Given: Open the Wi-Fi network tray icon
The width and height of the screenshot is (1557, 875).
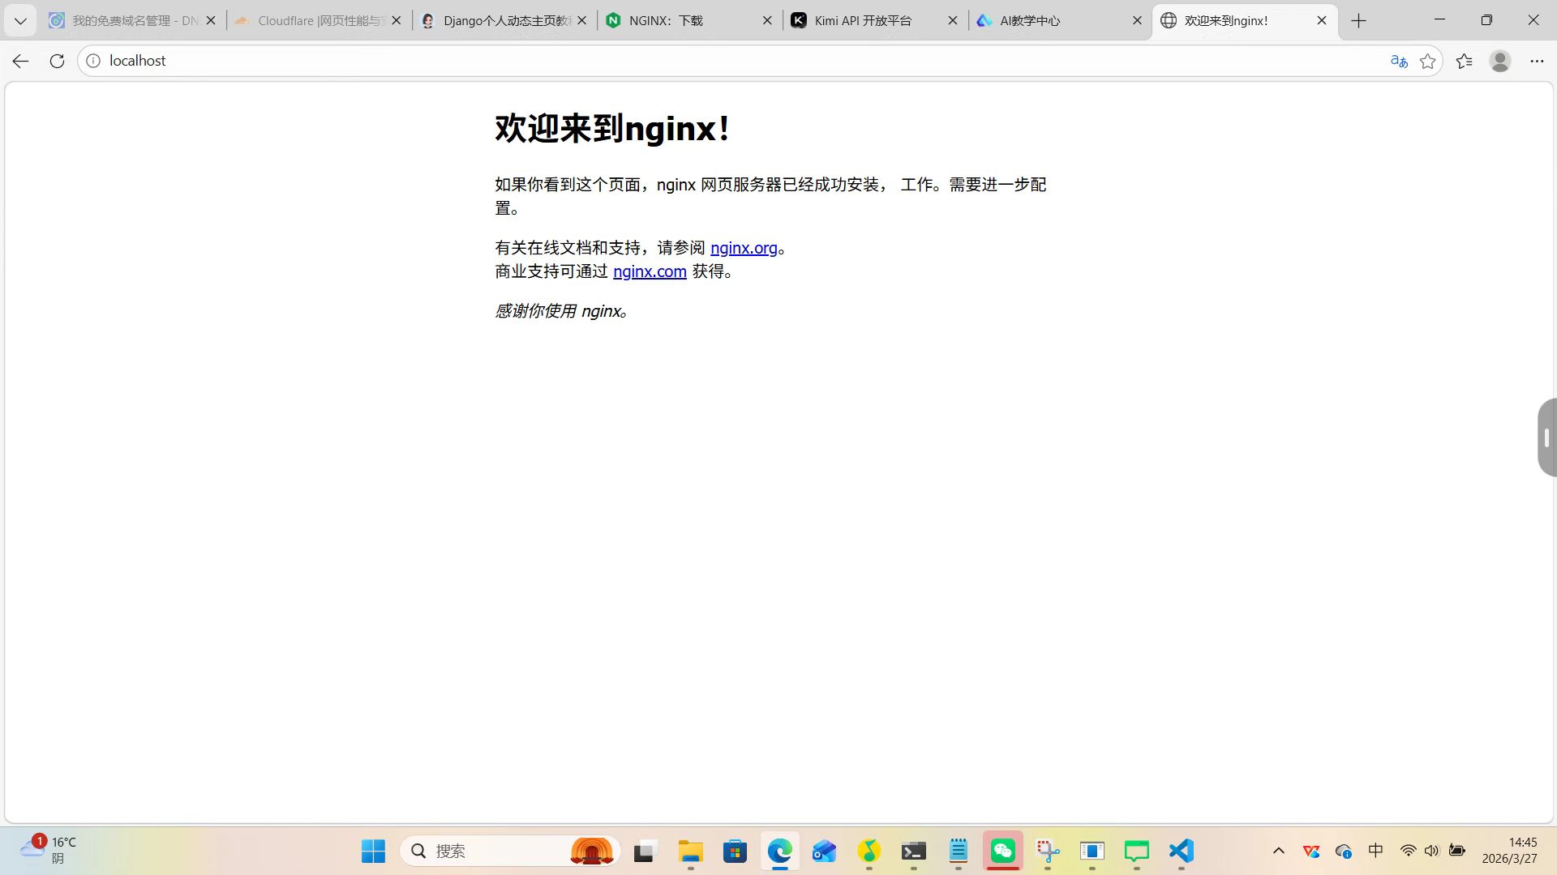Looking at the screenshot, I should point(1408,851).
